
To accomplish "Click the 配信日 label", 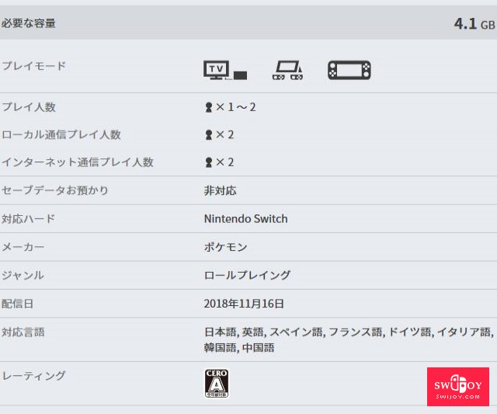I will tap(17, 304).
